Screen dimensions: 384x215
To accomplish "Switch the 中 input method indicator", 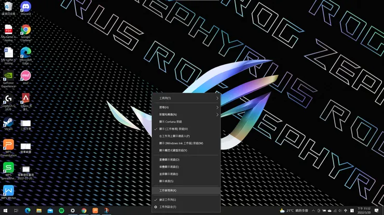I will (x=346, y=211).
